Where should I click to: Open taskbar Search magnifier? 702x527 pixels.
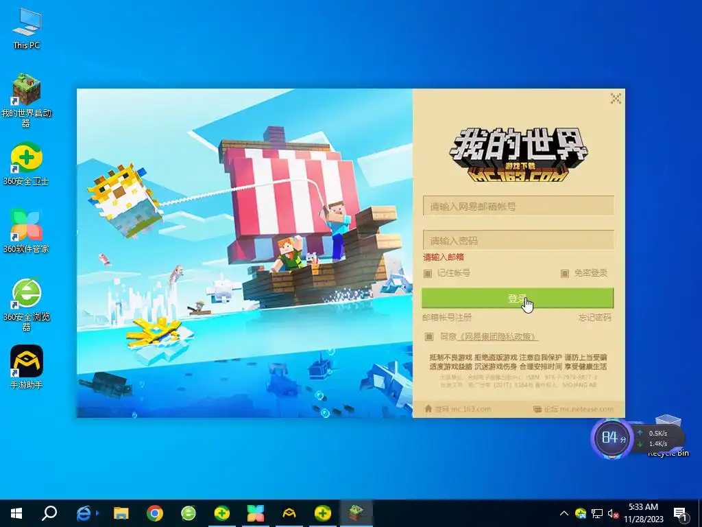[x=49, y=513]
